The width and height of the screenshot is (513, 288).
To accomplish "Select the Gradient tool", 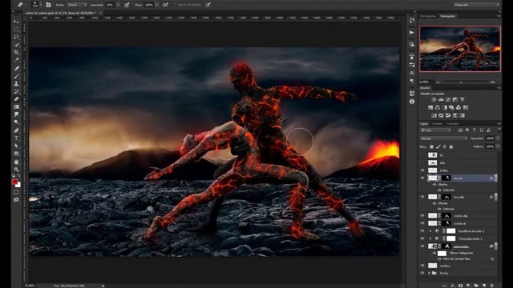I will coord(16,107).
